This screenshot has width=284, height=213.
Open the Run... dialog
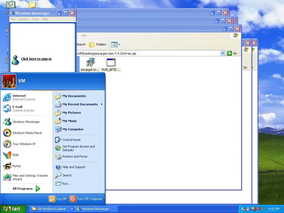(x=79, y=184)
